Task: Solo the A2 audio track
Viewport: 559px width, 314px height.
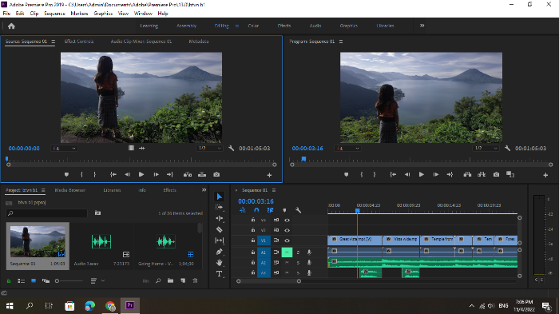Action: pos(298,263)
